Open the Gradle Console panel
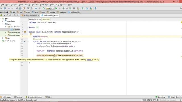Image resolution: width=182 pixels, height=102 pixels. point(175,97)
